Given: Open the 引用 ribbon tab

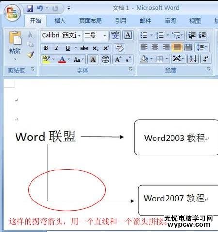Looking at the screenshot, I should (121, 21).
